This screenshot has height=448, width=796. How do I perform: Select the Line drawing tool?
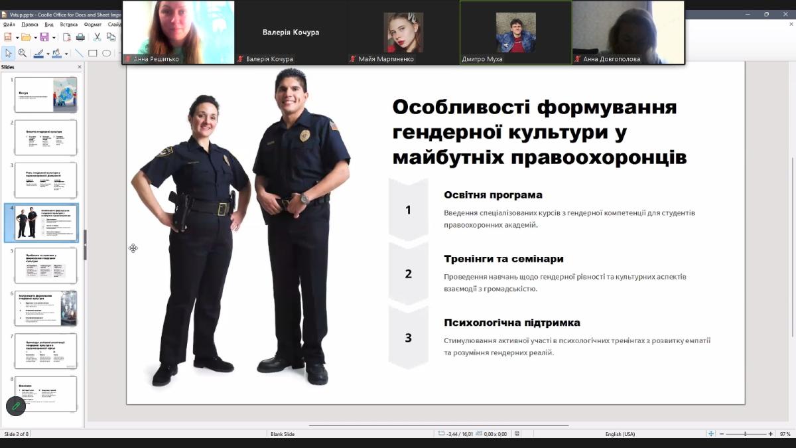click(x=79, y=53)
